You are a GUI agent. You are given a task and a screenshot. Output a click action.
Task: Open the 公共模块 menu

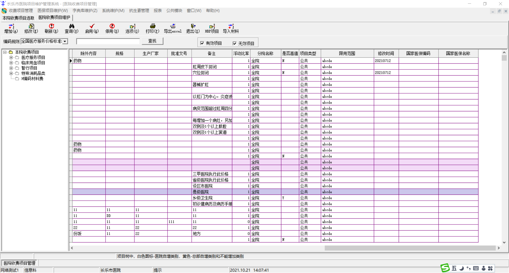click(x=174, y=11)
